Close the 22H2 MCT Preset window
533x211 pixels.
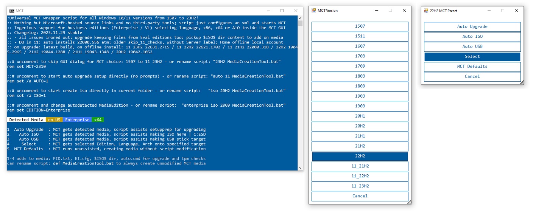coord(517,11)
